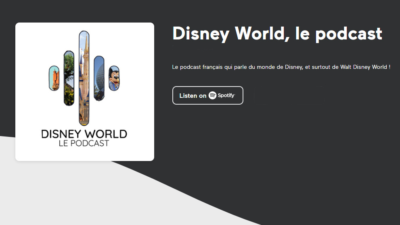
Task: Click the Listen on Spotify button
Action: 207,95
